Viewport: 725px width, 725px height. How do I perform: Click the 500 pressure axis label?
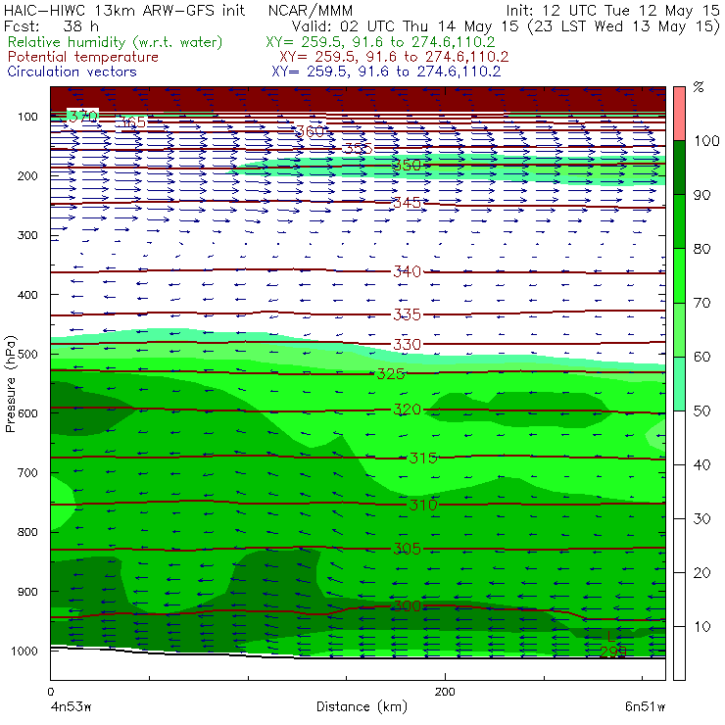pyautogui.click(x=27, y=354)
